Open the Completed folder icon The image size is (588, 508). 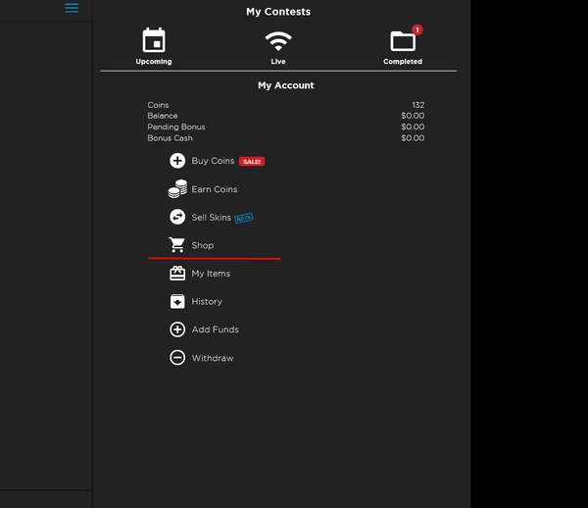click(403, 41)
